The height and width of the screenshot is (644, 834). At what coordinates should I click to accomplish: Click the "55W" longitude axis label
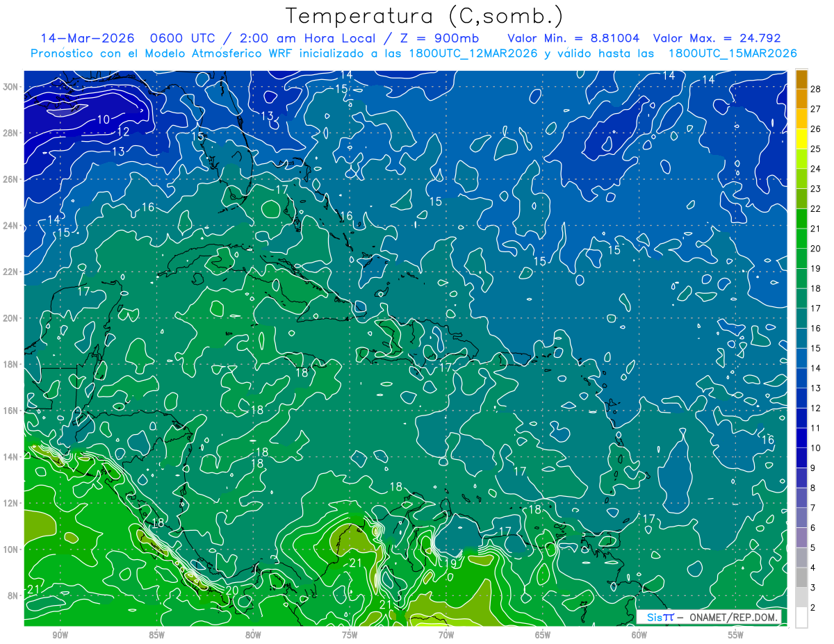(x=736, y=635)
